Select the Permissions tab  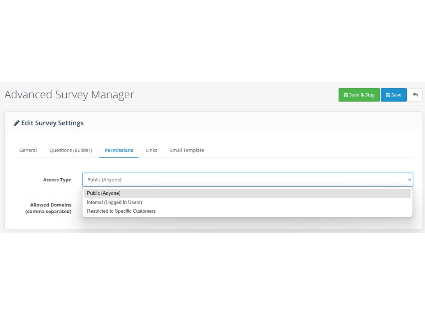[x=119, y=150]
